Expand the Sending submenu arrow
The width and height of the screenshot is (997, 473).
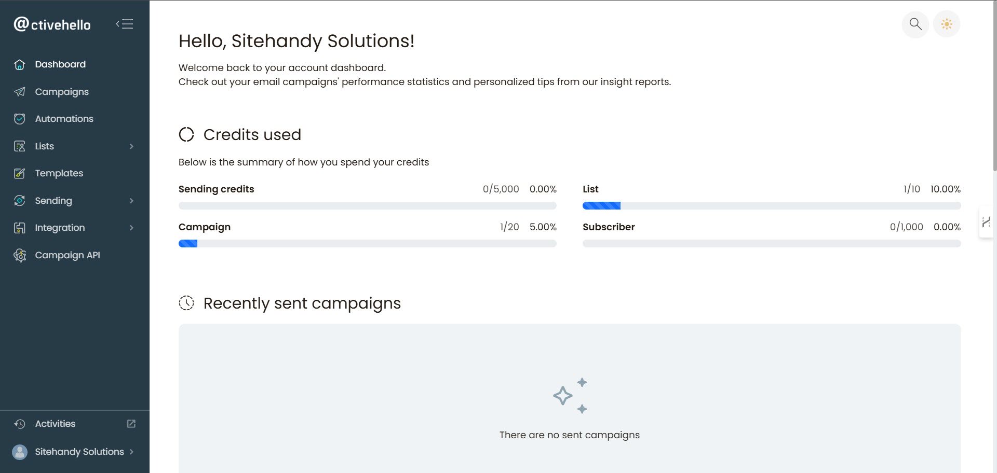click(x=131, y=201)
